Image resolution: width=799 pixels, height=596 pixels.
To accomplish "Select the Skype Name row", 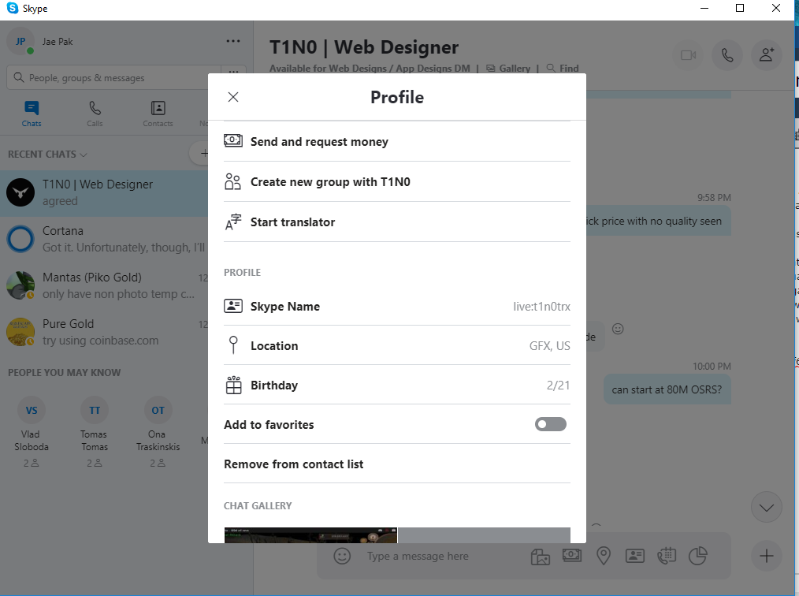I will tap(397, 307).
